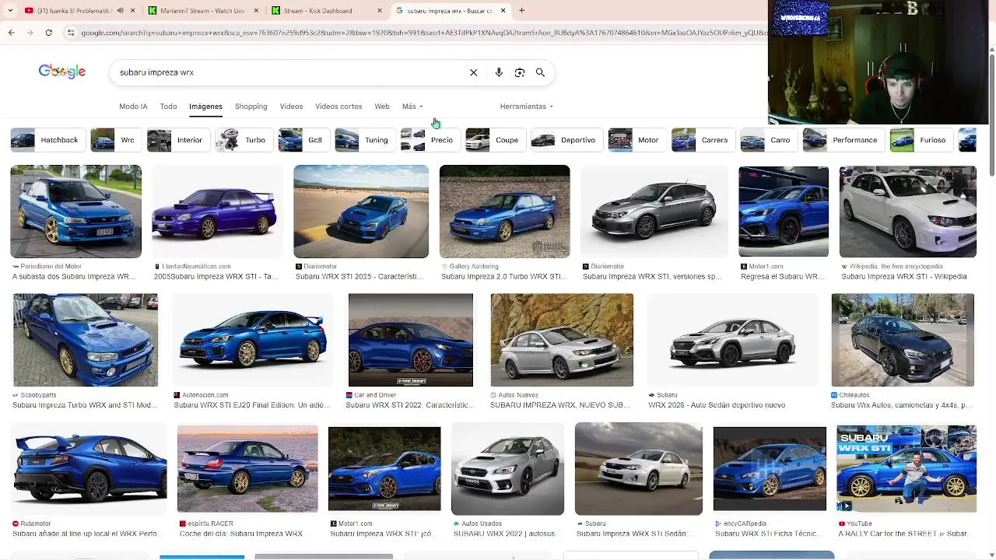Select the Imágenes tab
996x560 pixels.
[x=205, y=107]
